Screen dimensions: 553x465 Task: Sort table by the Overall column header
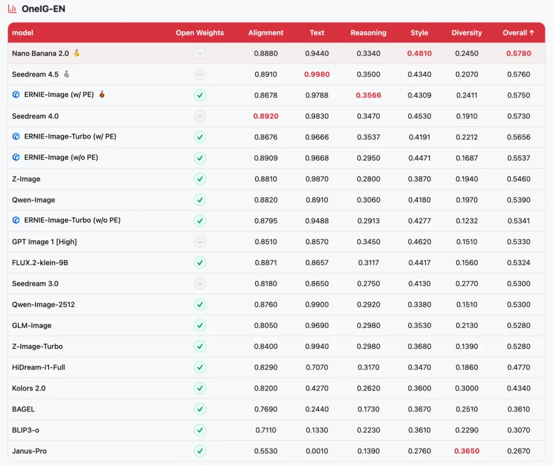[x=518, y=33]
